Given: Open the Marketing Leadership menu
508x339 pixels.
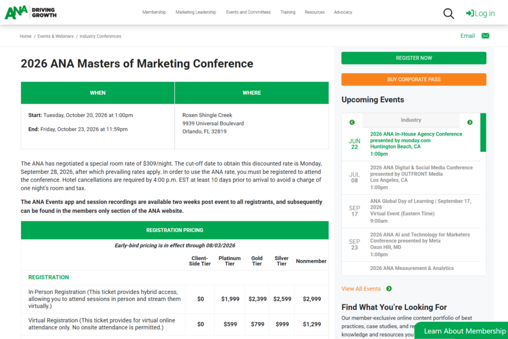Looking at the screenshot, I should pos(195,12).
